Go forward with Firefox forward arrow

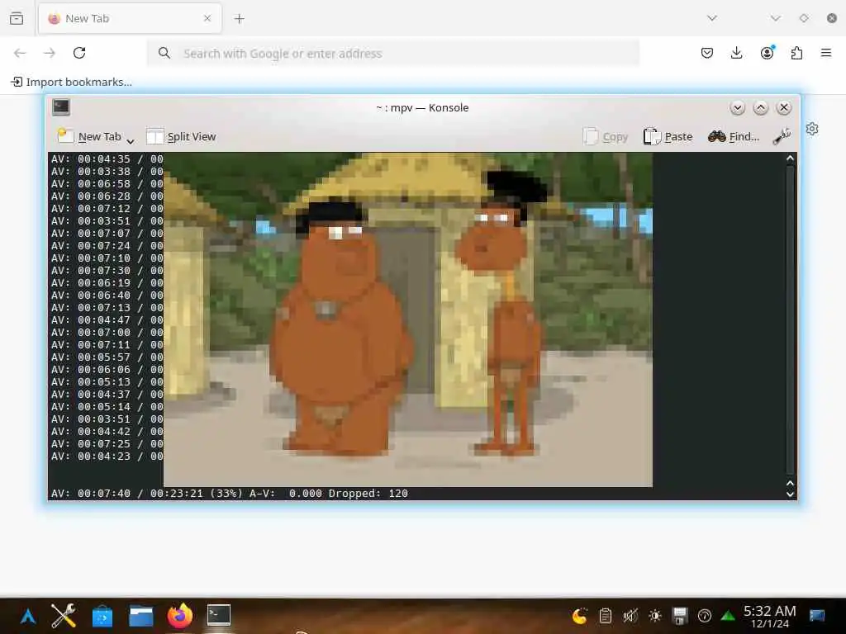coord(50,53)
